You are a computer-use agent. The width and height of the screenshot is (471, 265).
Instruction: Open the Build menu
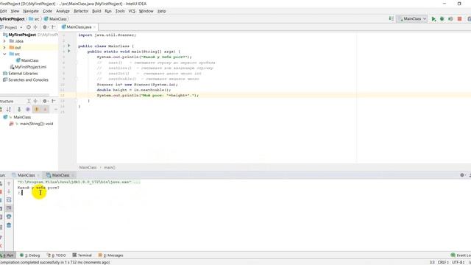coord(96,11)
